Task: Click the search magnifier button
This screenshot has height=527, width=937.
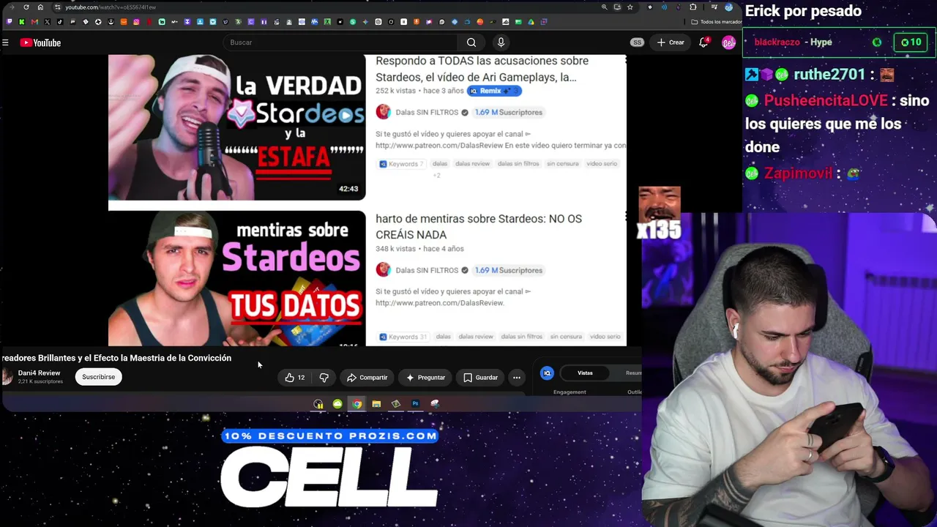Action: click(x=471, y=42)
